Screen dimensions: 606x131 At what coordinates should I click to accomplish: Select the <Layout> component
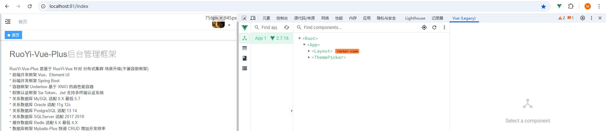tap(322, 51)
